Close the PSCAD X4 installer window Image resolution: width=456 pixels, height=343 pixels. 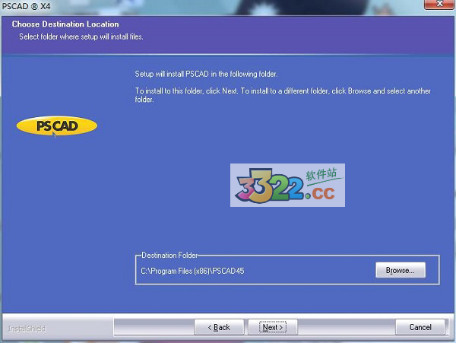click(x=439, y=4)
